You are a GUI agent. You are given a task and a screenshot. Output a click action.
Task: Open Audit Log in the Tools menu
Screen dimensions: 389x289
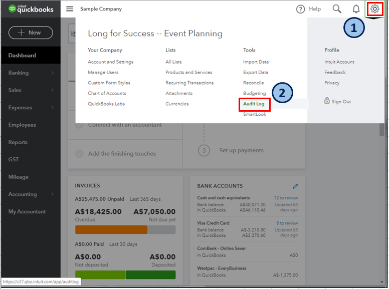tap(254, 104)
